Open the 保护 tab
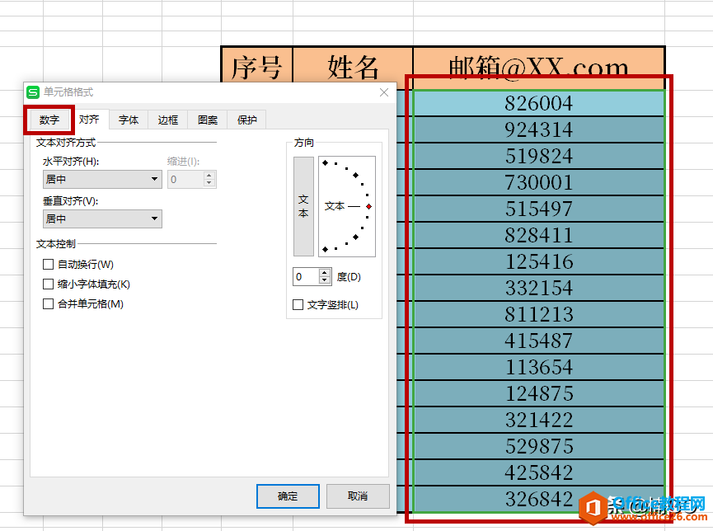Screen dimensions: 713x531 247,120
